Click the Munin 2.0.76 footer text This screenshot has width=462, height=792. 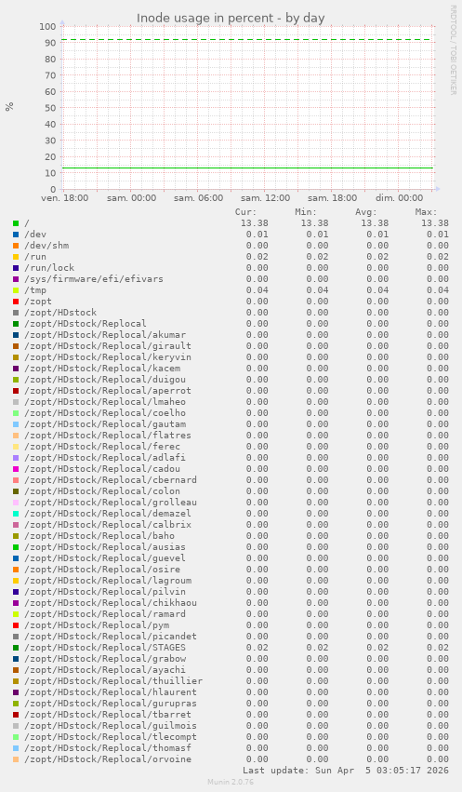231,782
